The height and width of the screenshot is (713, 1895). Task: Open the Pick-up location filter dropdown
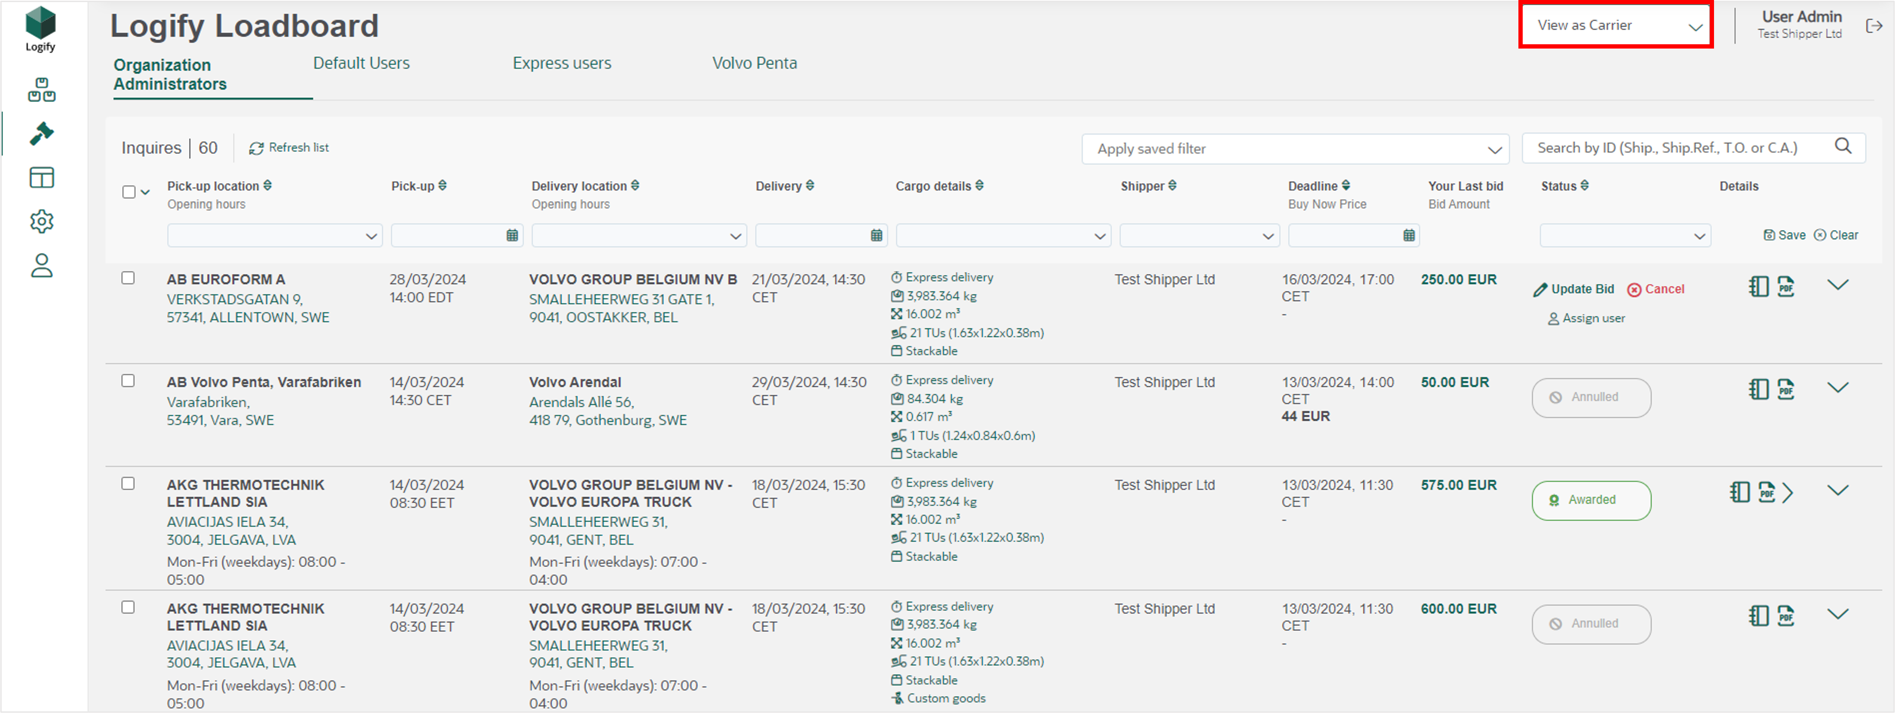(274, 235)
